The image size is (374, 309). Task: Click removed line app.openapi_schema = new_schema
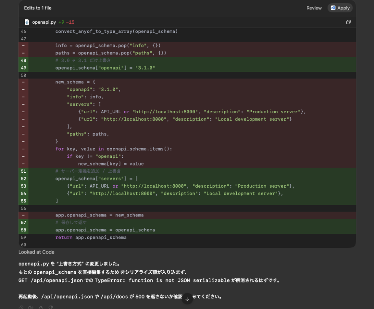point(99,215)
